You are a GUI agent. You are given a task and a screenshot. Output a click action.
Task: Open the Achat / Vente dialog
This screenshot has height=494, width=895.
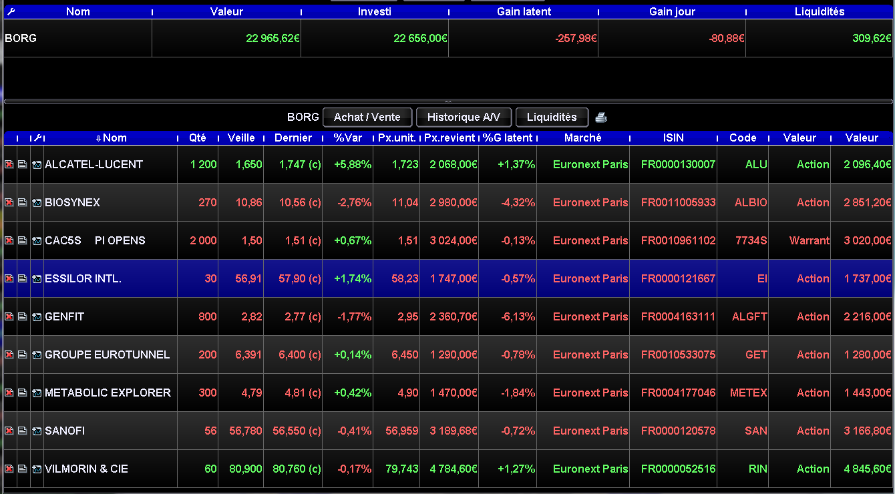(x=367, y=117)
